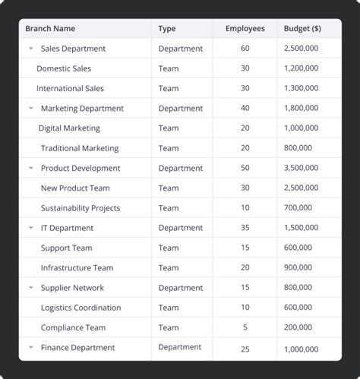Collapse the Product Development row
The image size is (360, 379).
click(x=31, y=168)
